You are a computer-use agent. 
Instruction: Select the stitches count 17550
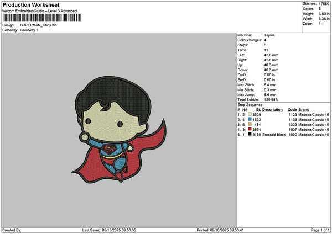point(324,4)
